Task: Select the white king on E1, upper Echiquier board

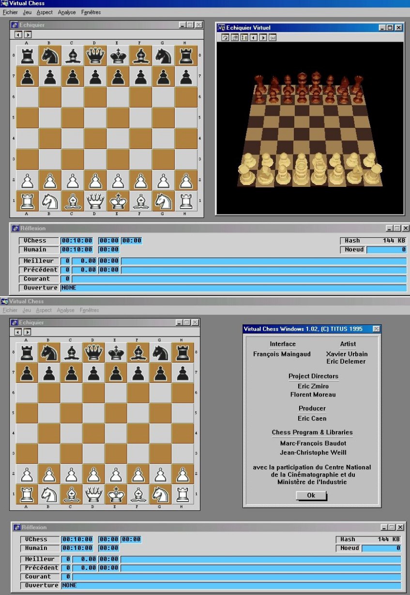Action: [x=118, y=200]
